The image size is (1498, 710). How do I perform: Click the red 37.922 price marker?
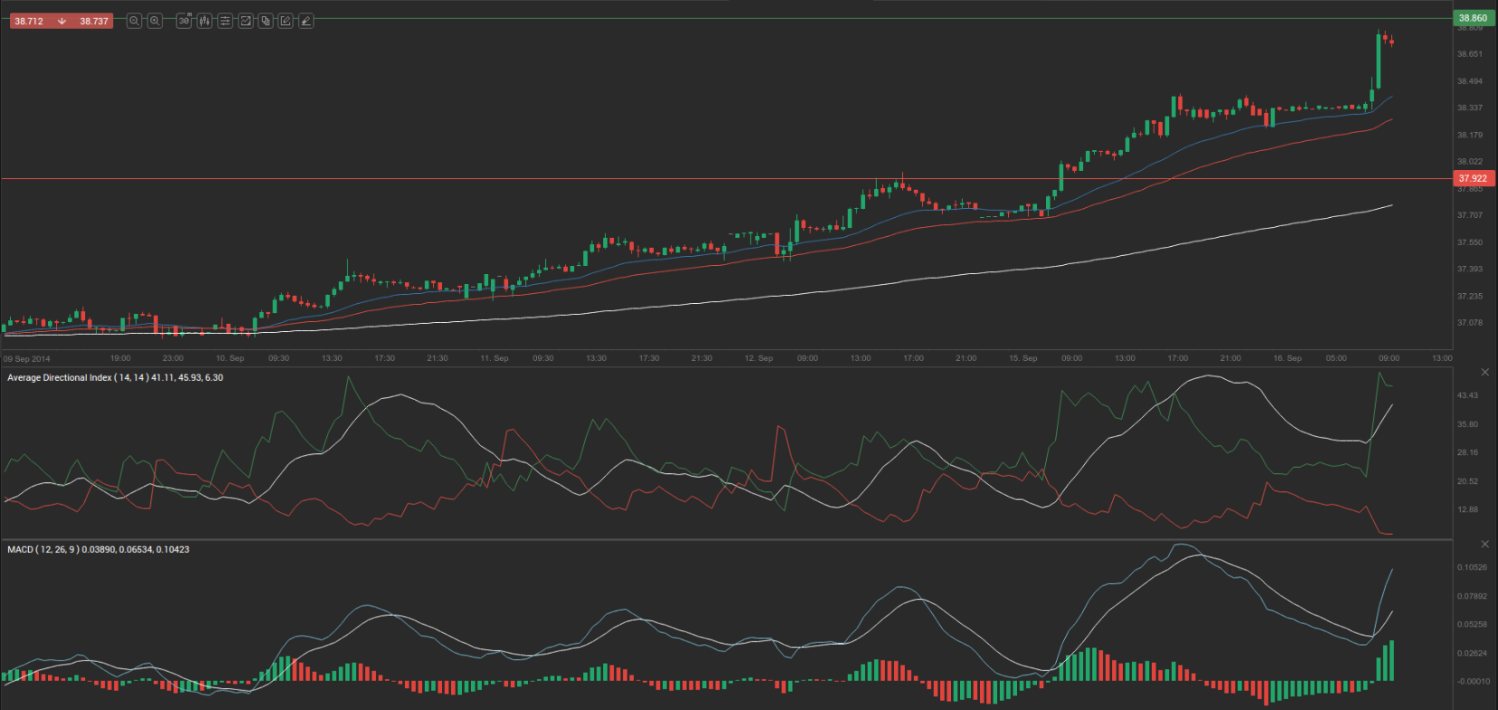(1473, 178)
